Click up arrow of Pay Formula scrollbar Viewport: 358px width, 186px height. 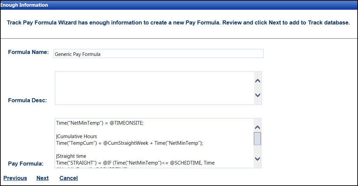point(257,127)
